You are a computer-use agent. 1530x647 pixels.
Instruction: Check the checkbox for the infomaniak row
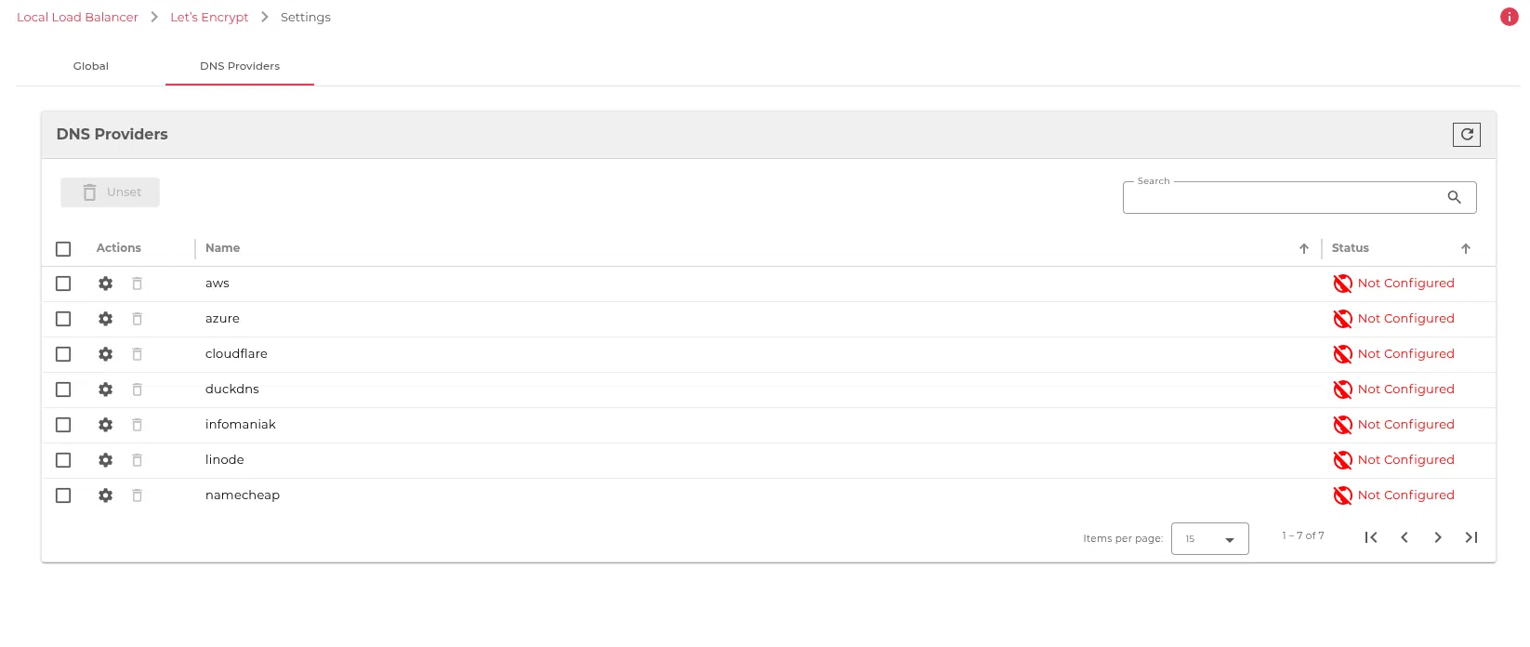click(x=63, y=425)
